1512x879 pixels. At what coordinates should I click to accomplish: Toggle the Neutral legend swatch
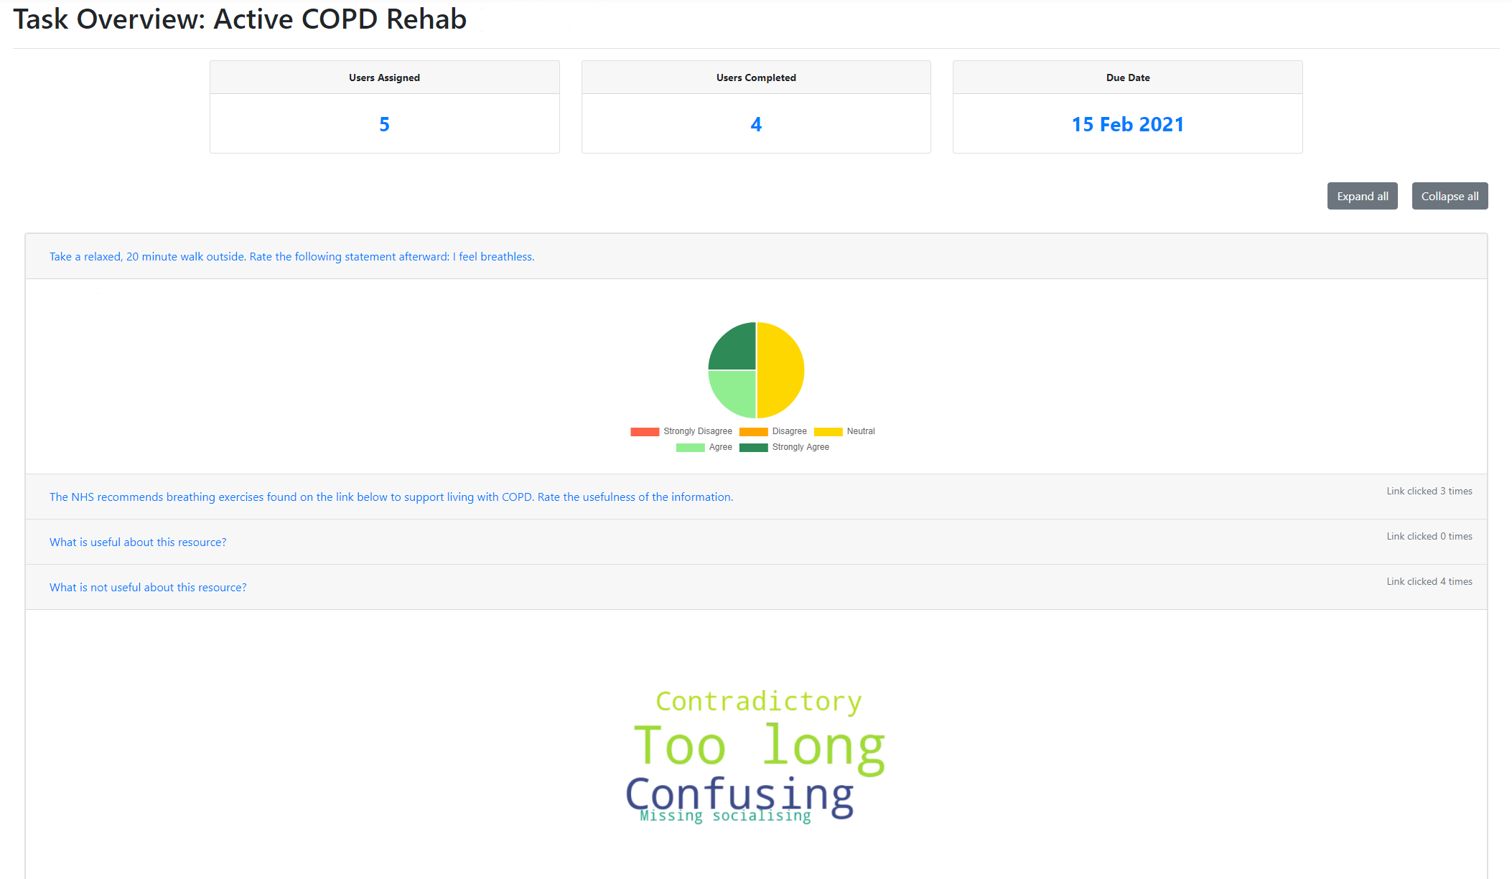click(828, 431)
